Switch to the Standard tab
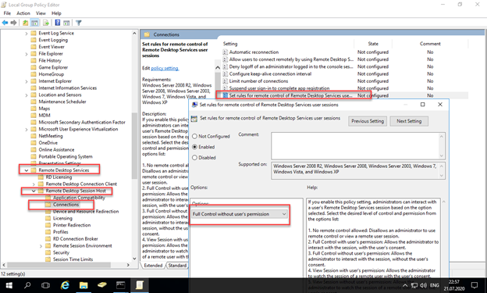The height and width of the screenshot is (293, 487). click(177, 266)
